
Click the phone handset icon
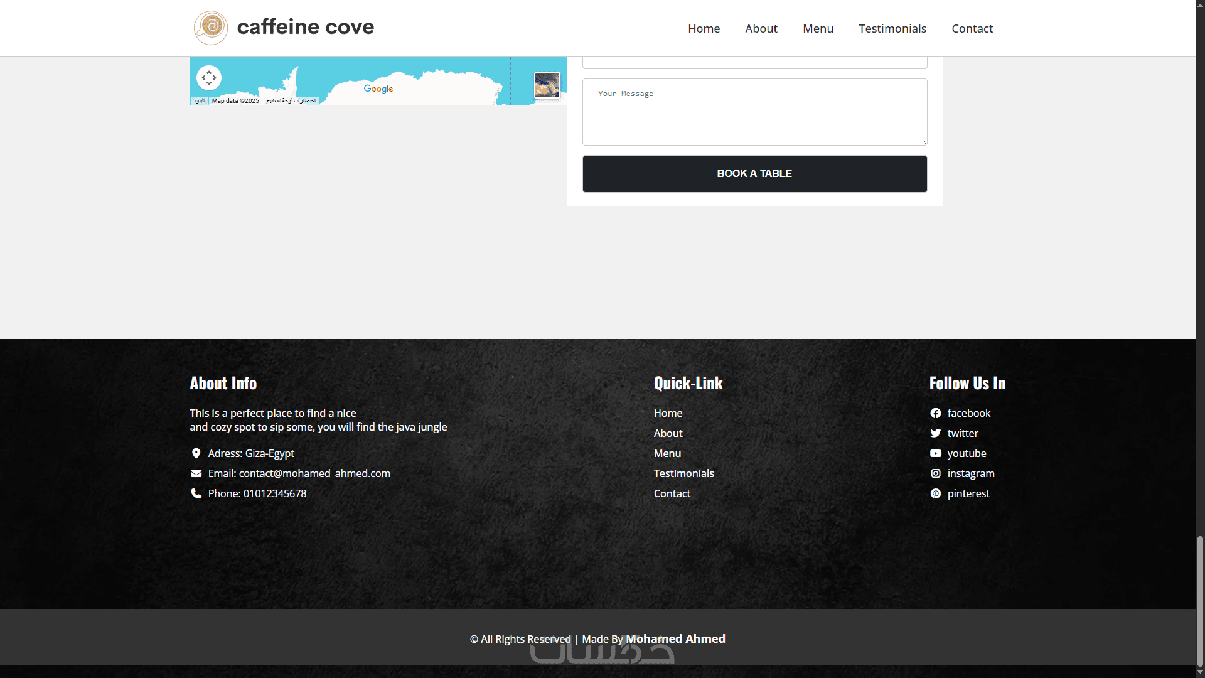(196, 493)
